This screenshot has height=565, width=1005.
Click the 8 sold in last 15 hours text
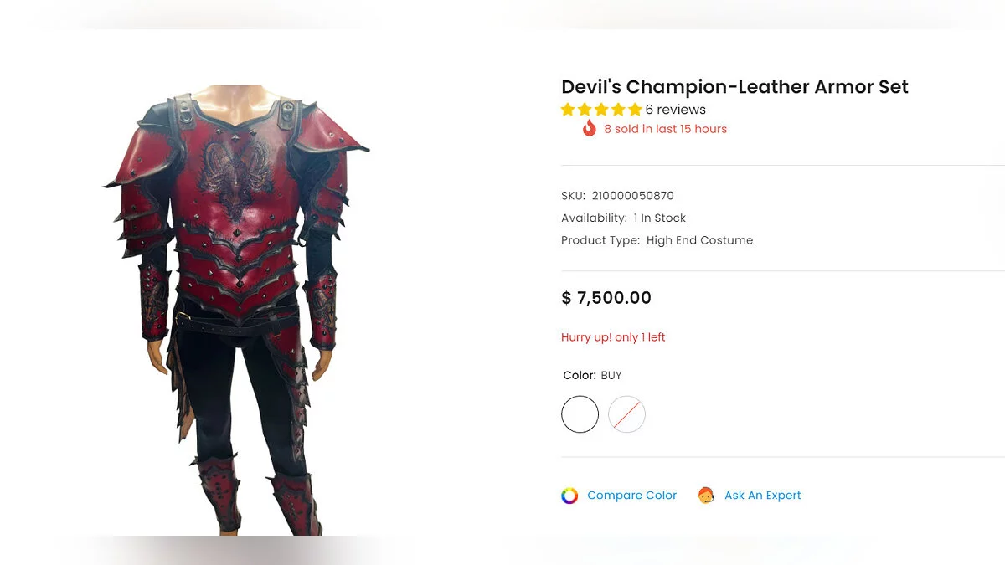click(665, 129)
